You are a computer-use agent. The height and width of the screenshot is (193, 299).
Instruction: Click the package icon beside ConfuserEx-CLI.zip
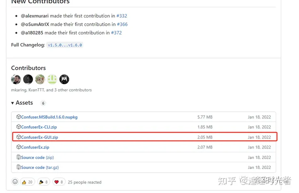pyautogui.click(x=19, y=127)
